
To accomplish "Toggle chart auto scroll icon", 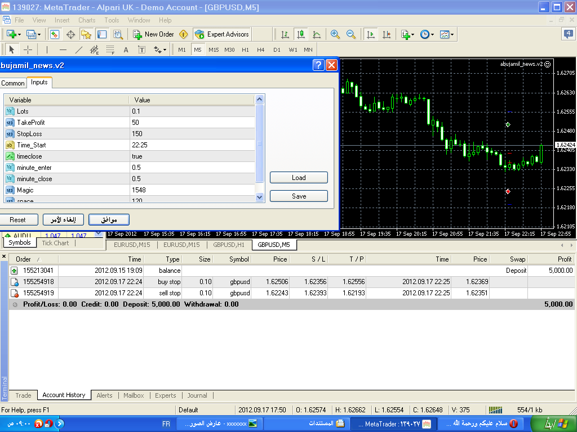I will [371, 34].
